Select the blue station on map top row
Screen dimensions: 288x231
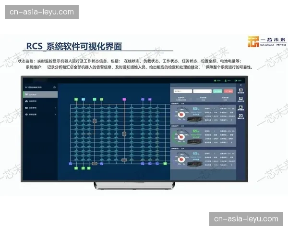pyautogui.click(x=143, y=99)
